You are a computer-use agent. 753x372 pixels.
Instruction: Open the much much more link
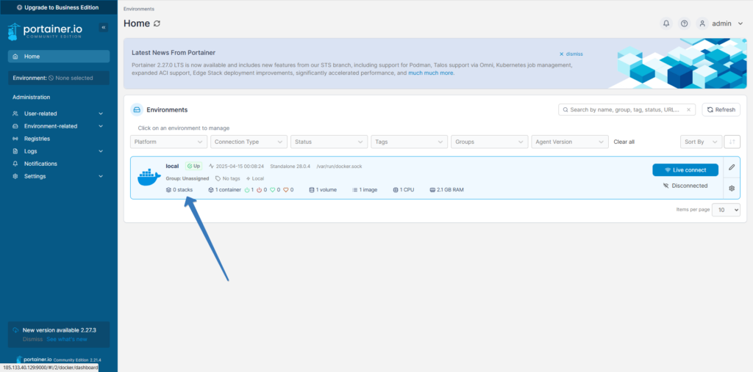click(x=431, y=73)
